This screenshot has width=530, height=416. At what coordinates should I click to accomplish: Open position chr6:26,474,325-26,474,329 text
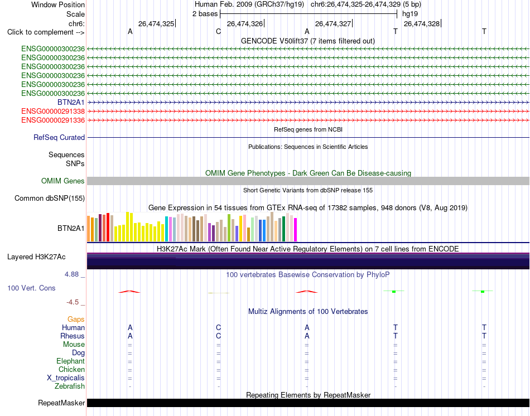pos(355,4)
